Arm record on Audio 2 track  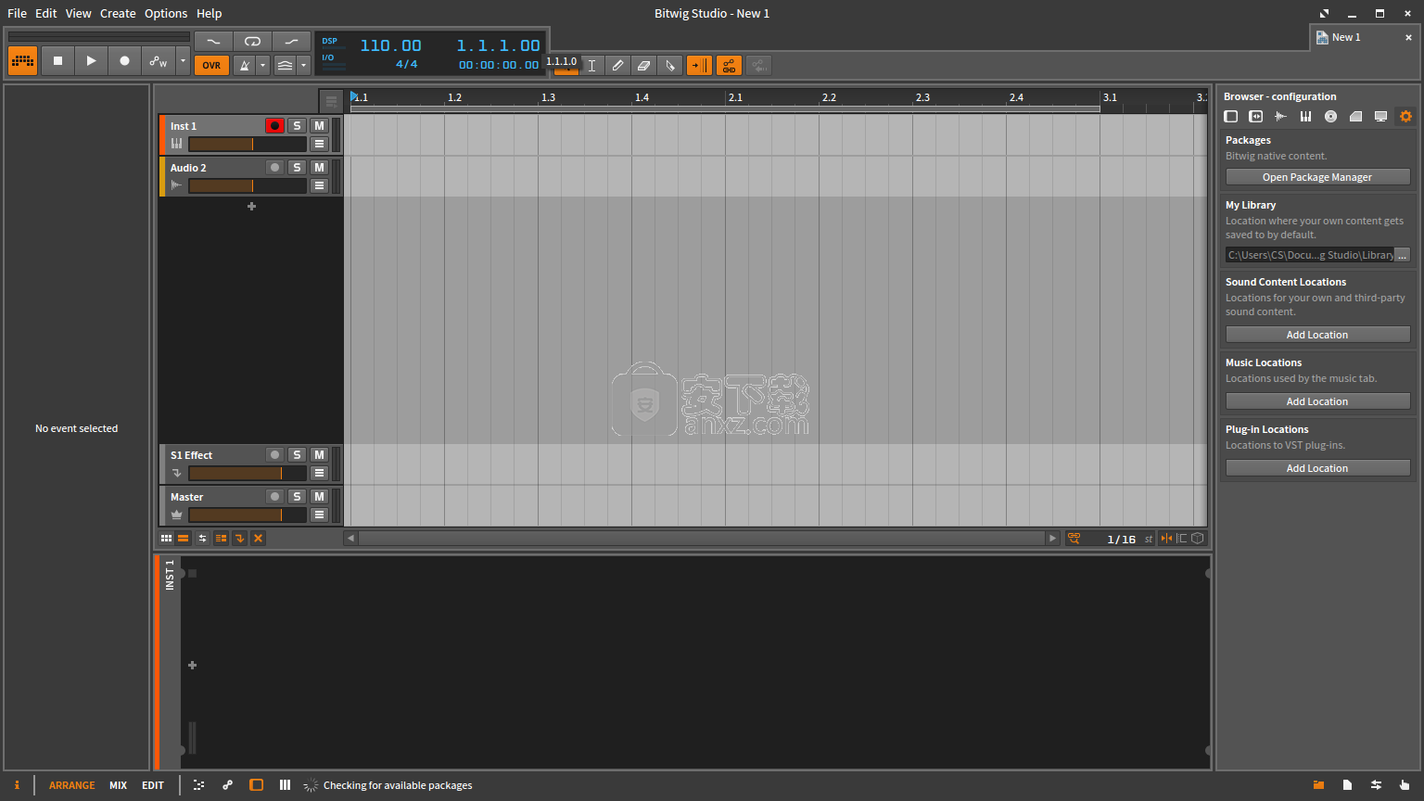pyautogui.click(x=274, y=168)
